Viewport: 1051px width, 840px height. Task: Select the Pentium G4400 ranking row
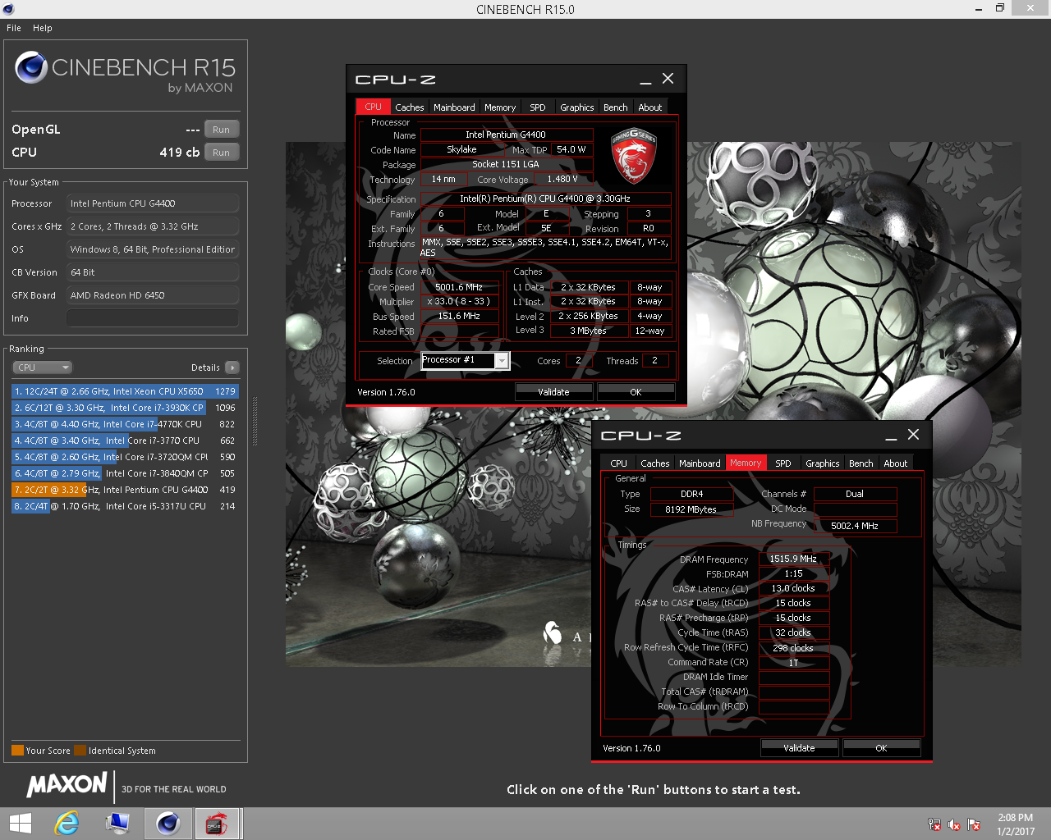125,490
